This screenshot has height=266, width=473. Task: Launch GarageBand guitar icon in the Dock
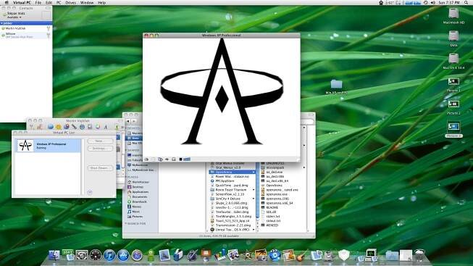click(301, 256)
